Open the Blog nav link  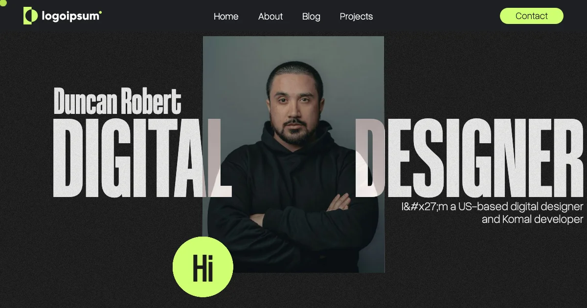(x=311, y=17)
